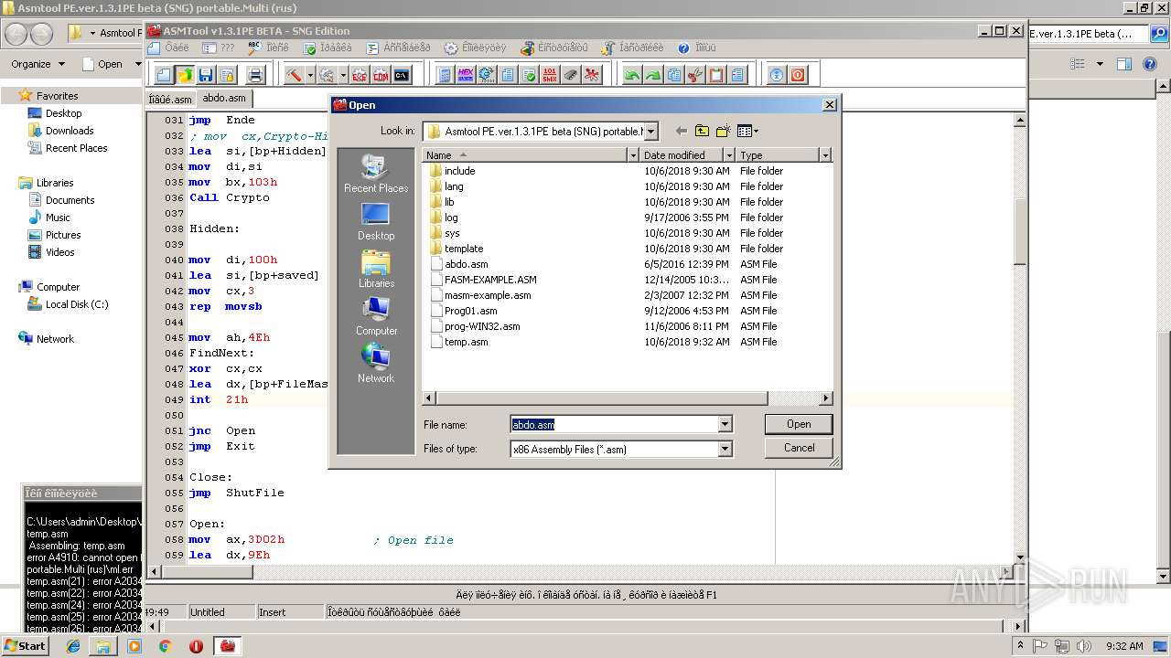This screenshot has height=658, width=1171.
Task: Open Organize dropdown in Explorer window
Action: (x=38, y=64)
